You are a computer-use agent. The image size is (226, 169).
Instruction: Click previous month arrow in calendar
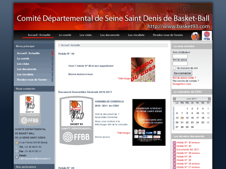pos(174,99)
